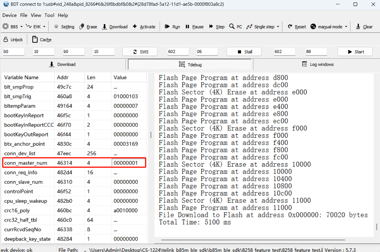Click the Erase toolbar button

[x=88, y=27]
